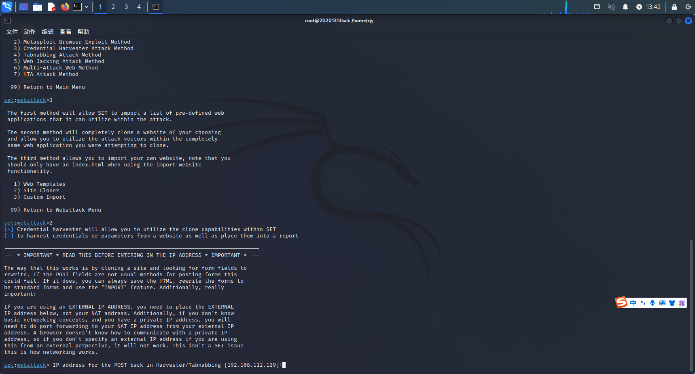Minimize the terminal window

[669, 21]
